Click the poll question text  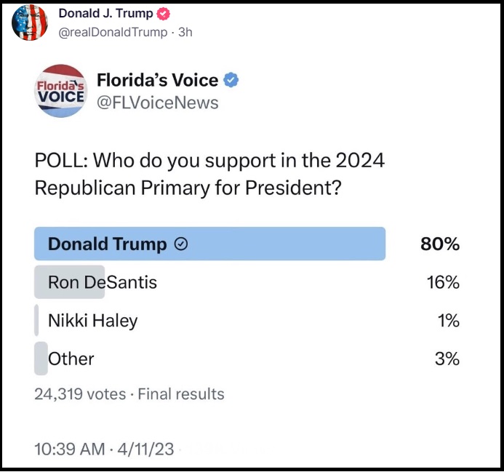coord(209,173)
